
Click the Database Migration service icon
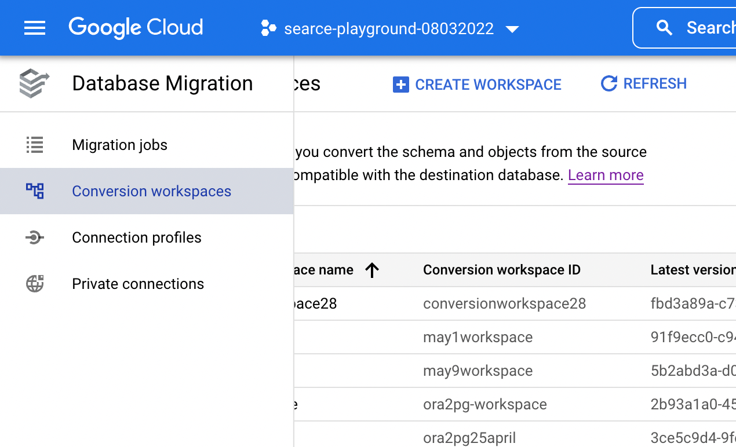coord(34,83)
